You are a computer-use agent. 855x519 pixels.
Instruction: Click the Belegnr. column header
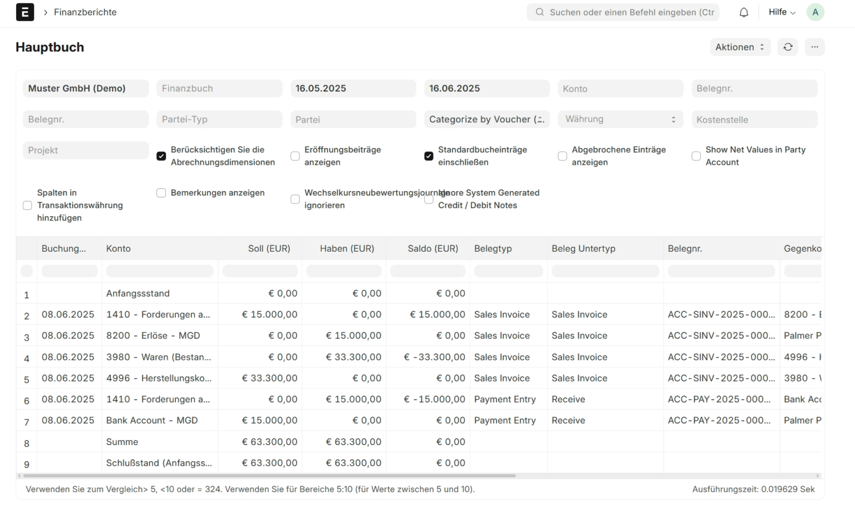tap(721, 249)
